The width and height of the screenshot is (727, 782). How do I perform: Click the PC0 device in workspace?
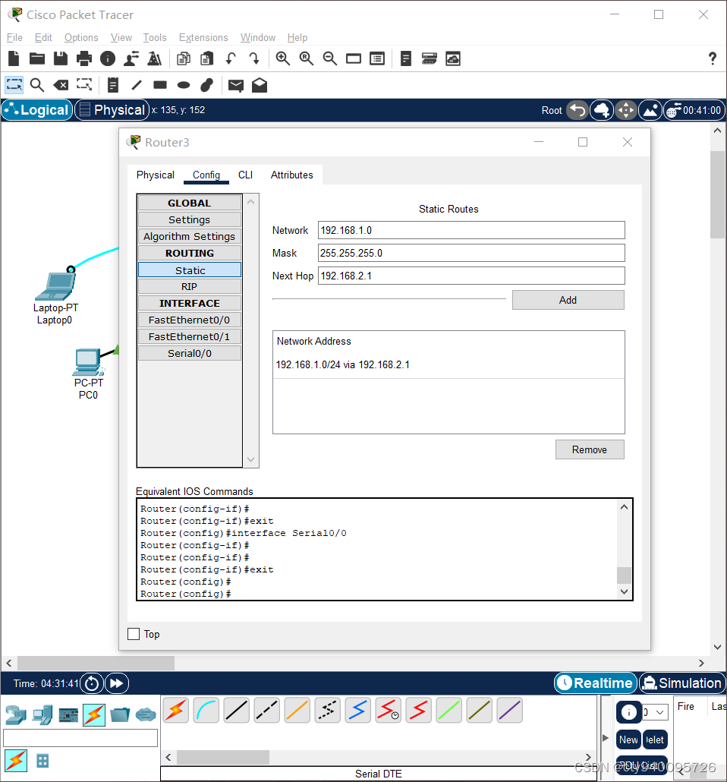tap(89, 363)
